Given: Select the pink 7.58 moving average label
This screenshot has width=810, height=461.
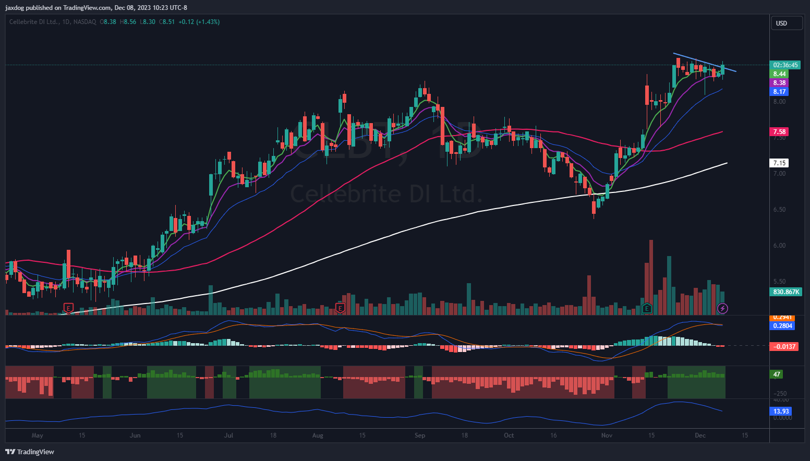Looking at the screenshot, I should pyautogui.click(x=779, y=132).
